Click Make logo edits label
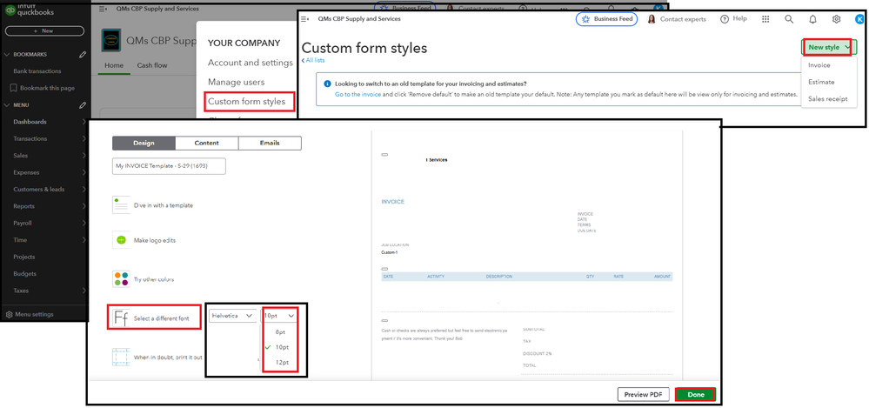Image resolution: width=869 pixels, height=408 pixels. pos(155,241)
